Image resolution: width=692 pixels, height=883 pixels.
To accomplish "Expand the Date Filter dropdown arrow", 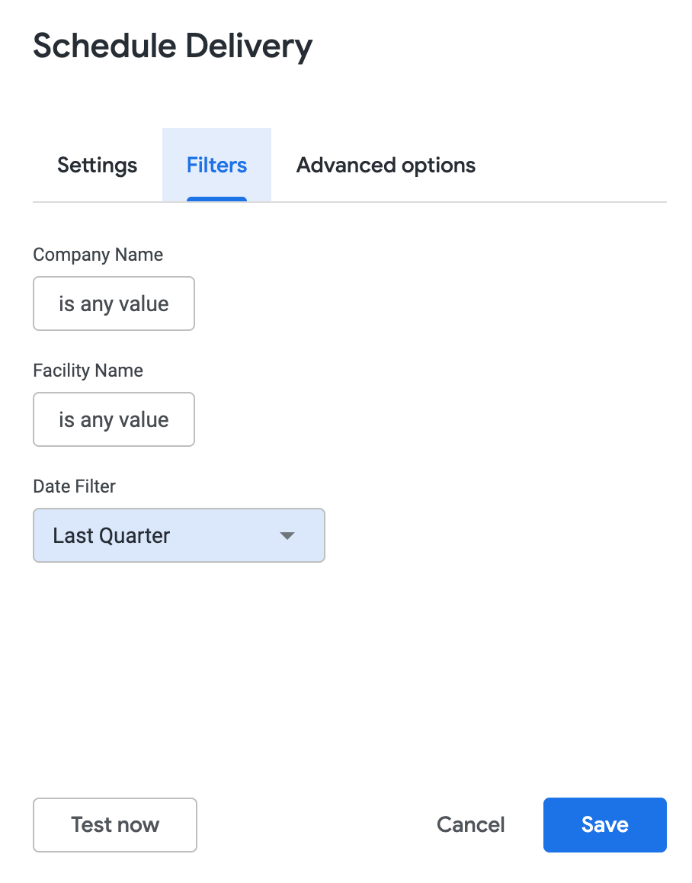I will pos(287,536).
